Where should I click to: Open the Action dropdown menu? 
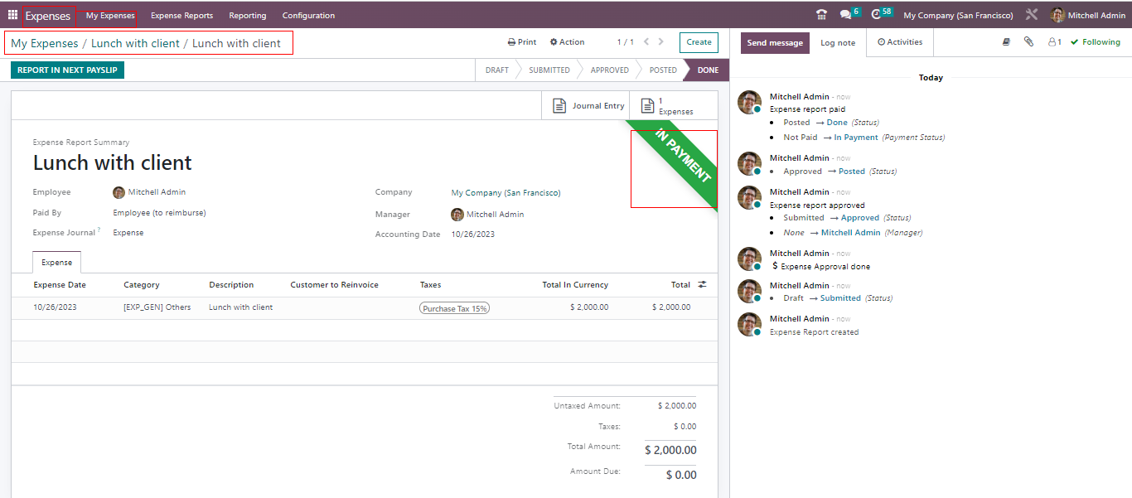pyautogui.click(x=567, y=41)
